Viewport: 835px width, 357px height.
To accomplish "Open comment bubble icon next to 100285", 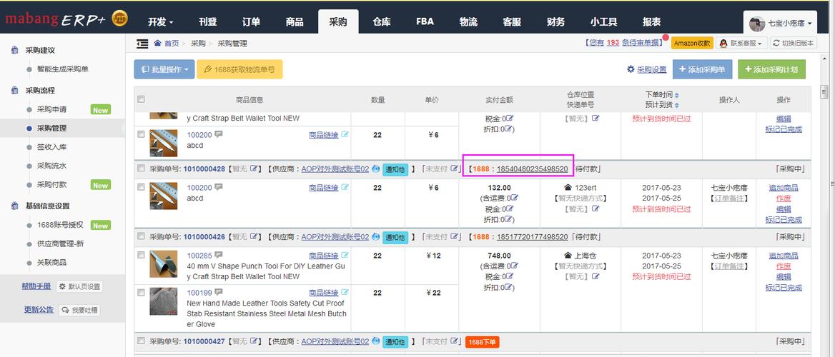I will [218, 256].
